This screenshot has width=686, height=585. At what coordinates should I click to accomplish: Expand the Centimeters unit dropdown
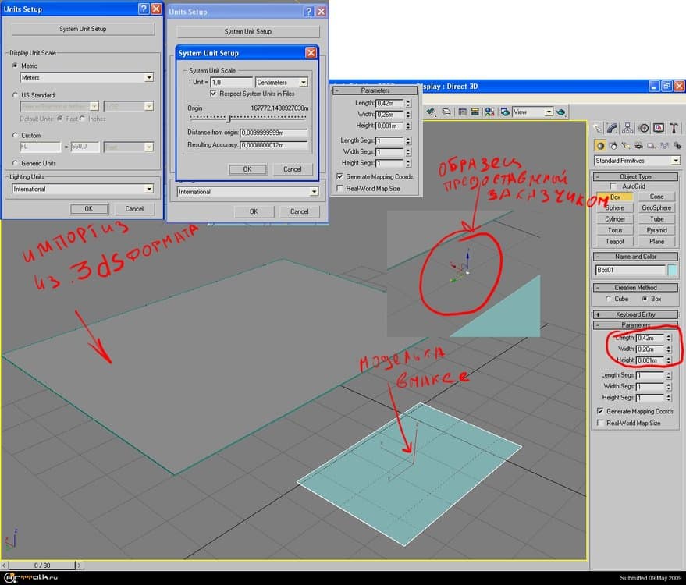[303, 82]
